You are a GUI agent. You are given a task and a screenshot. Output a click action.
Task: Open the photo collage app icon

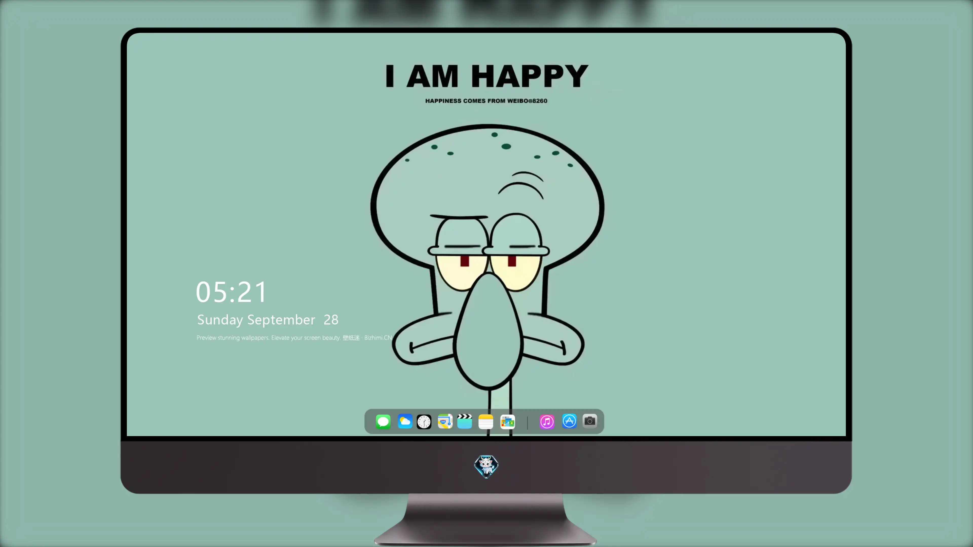508,421
